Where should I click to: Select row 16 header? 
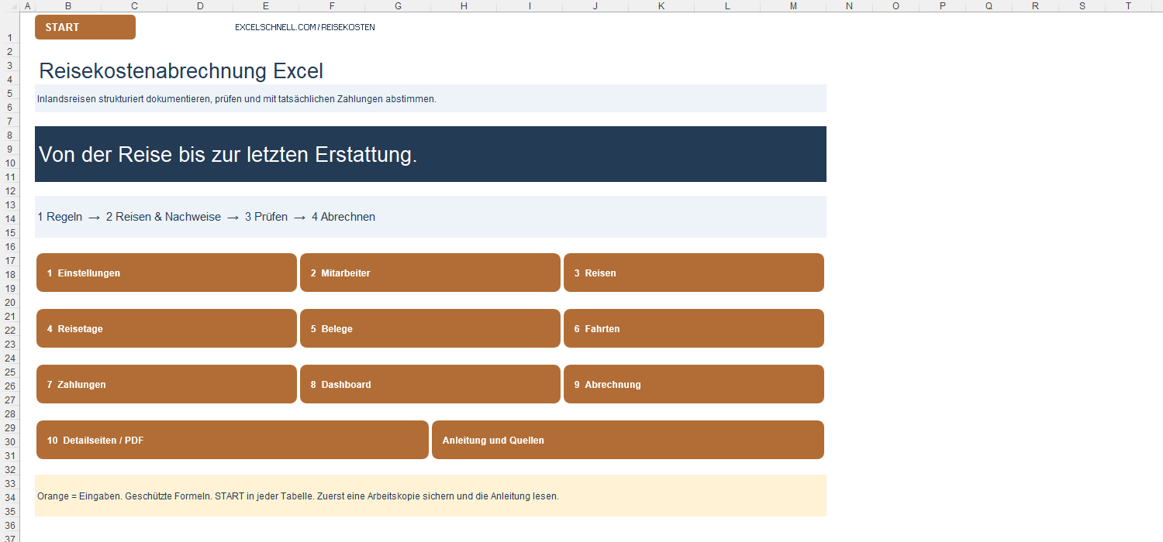point(10,245)
